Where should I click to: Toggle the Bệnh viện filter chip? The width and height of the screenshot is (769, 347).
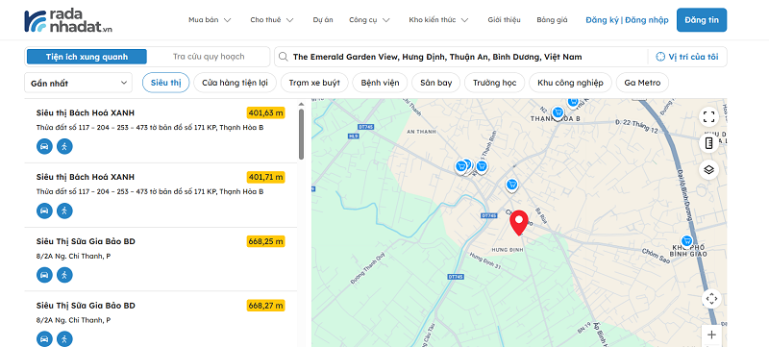380,83
